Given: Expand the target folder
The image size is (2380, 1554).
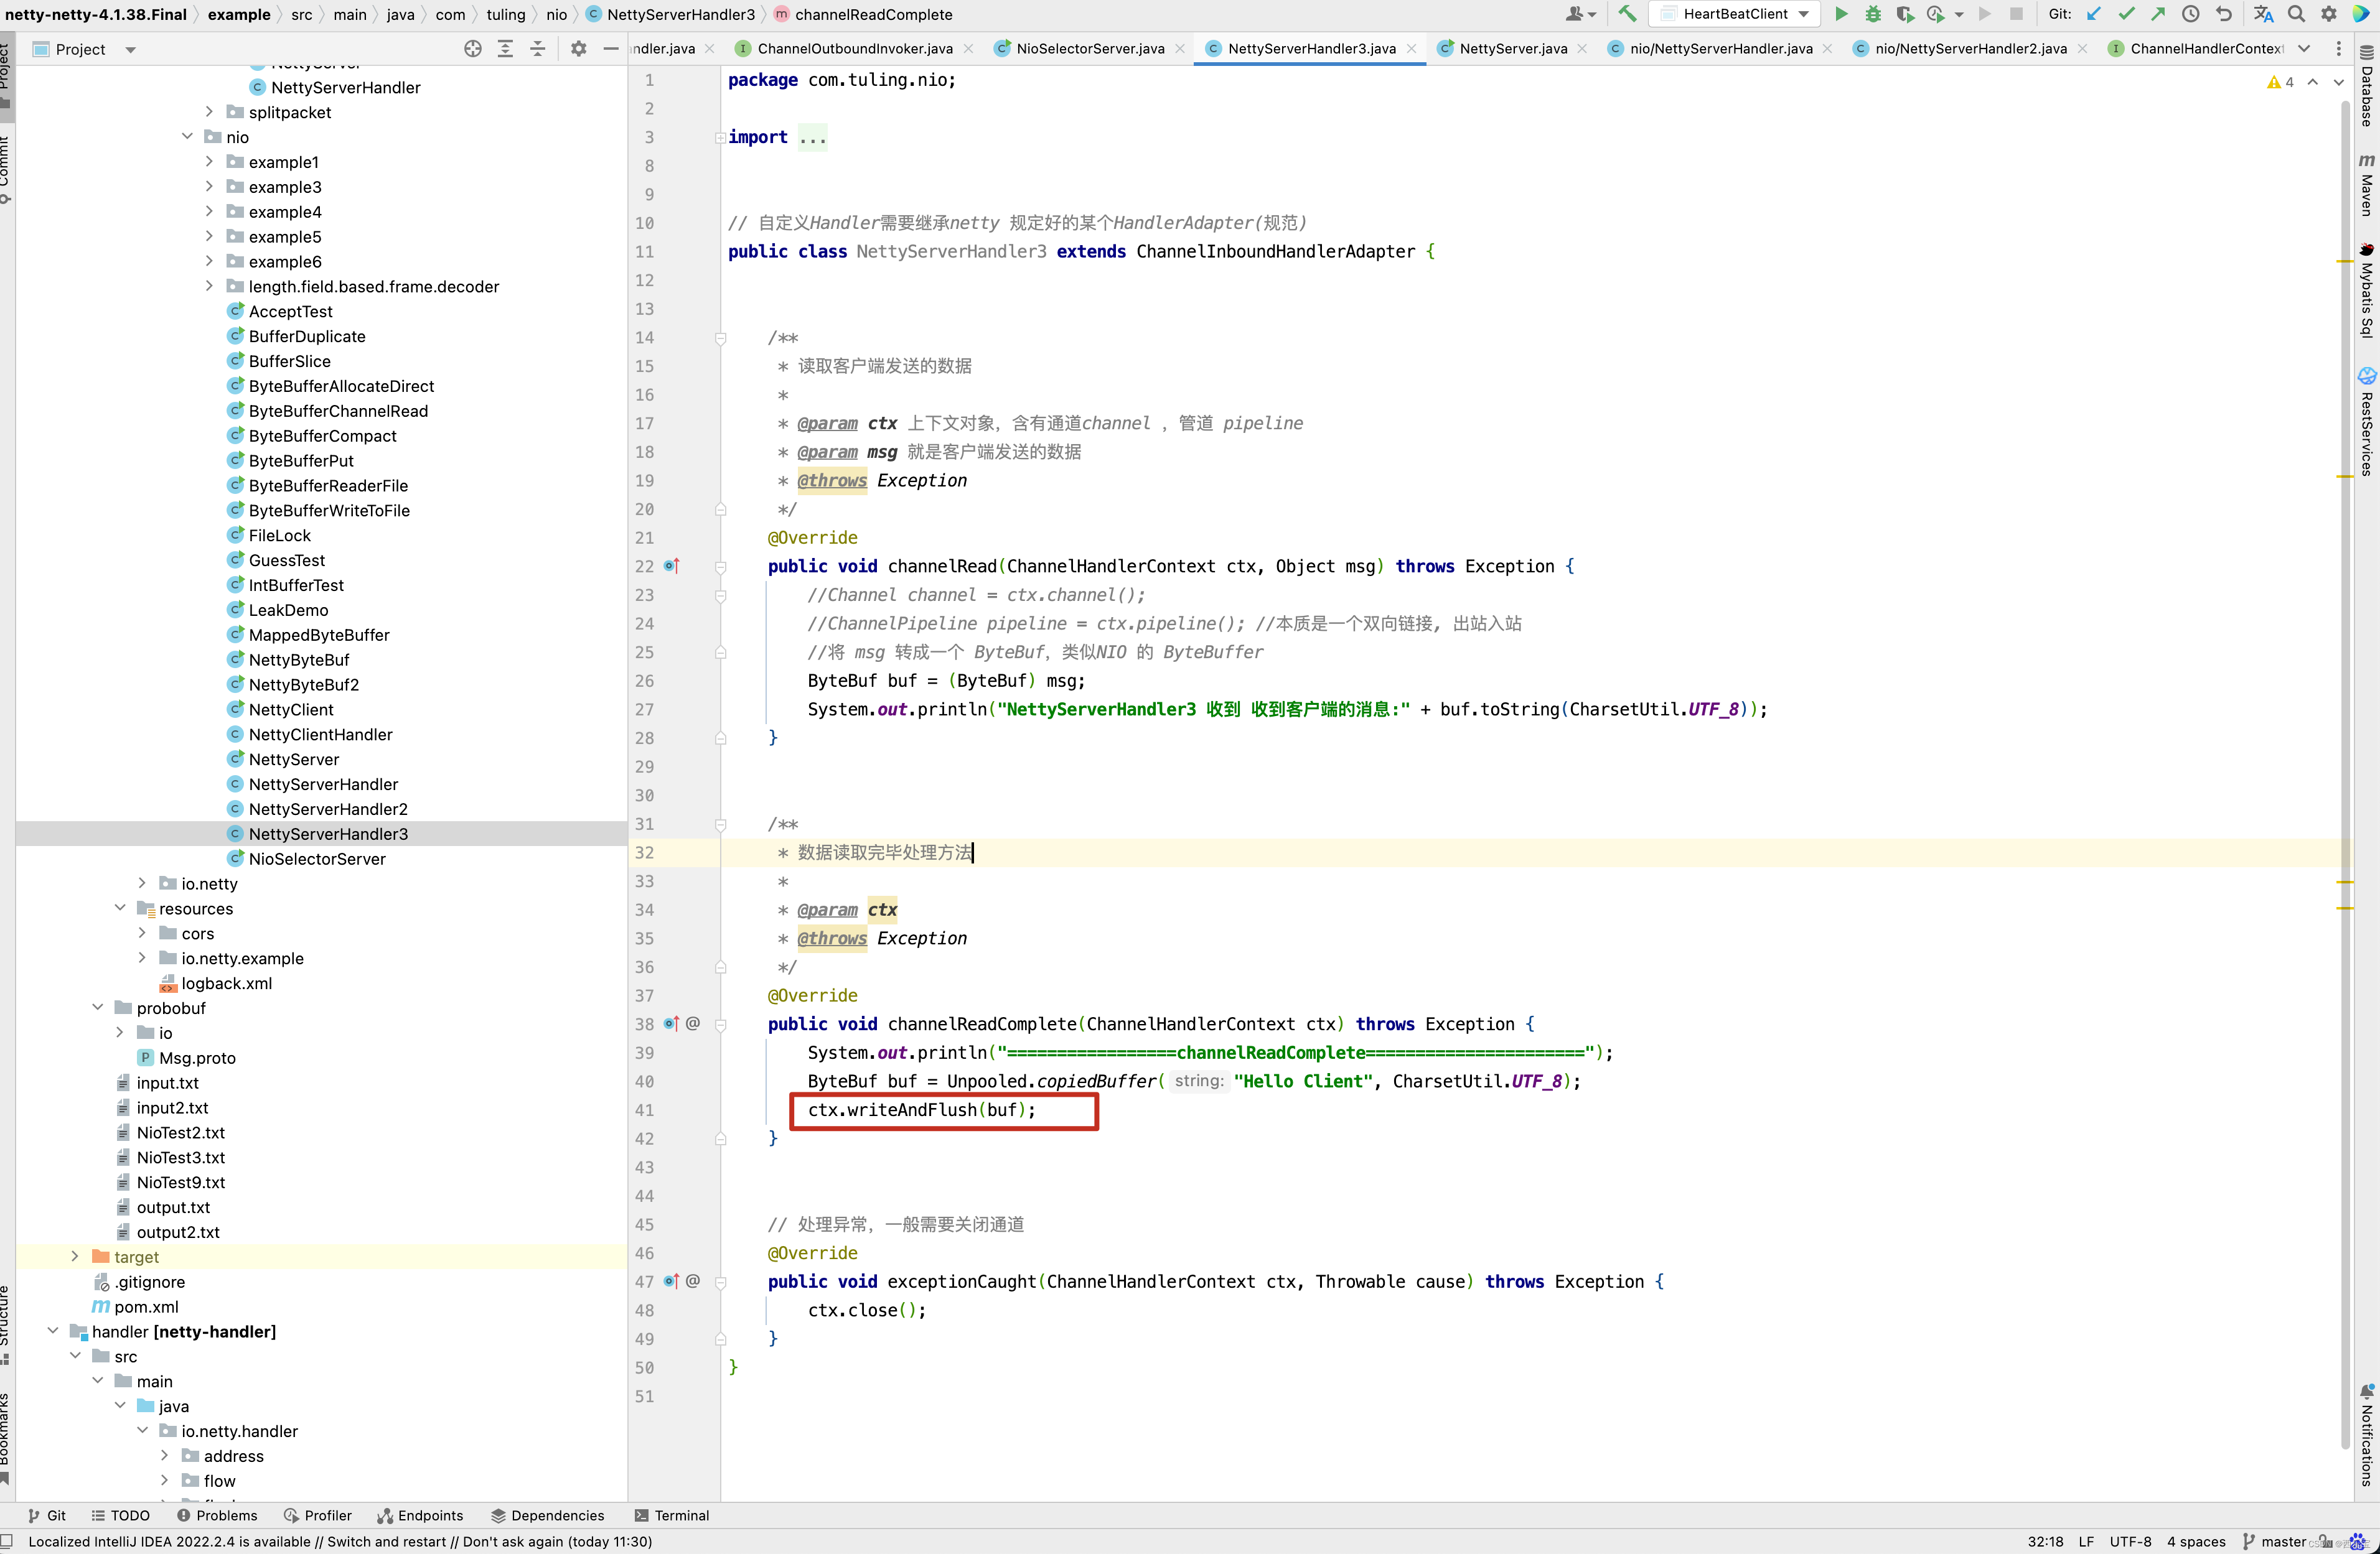Looking at the screenshot, I should 75,1256.
